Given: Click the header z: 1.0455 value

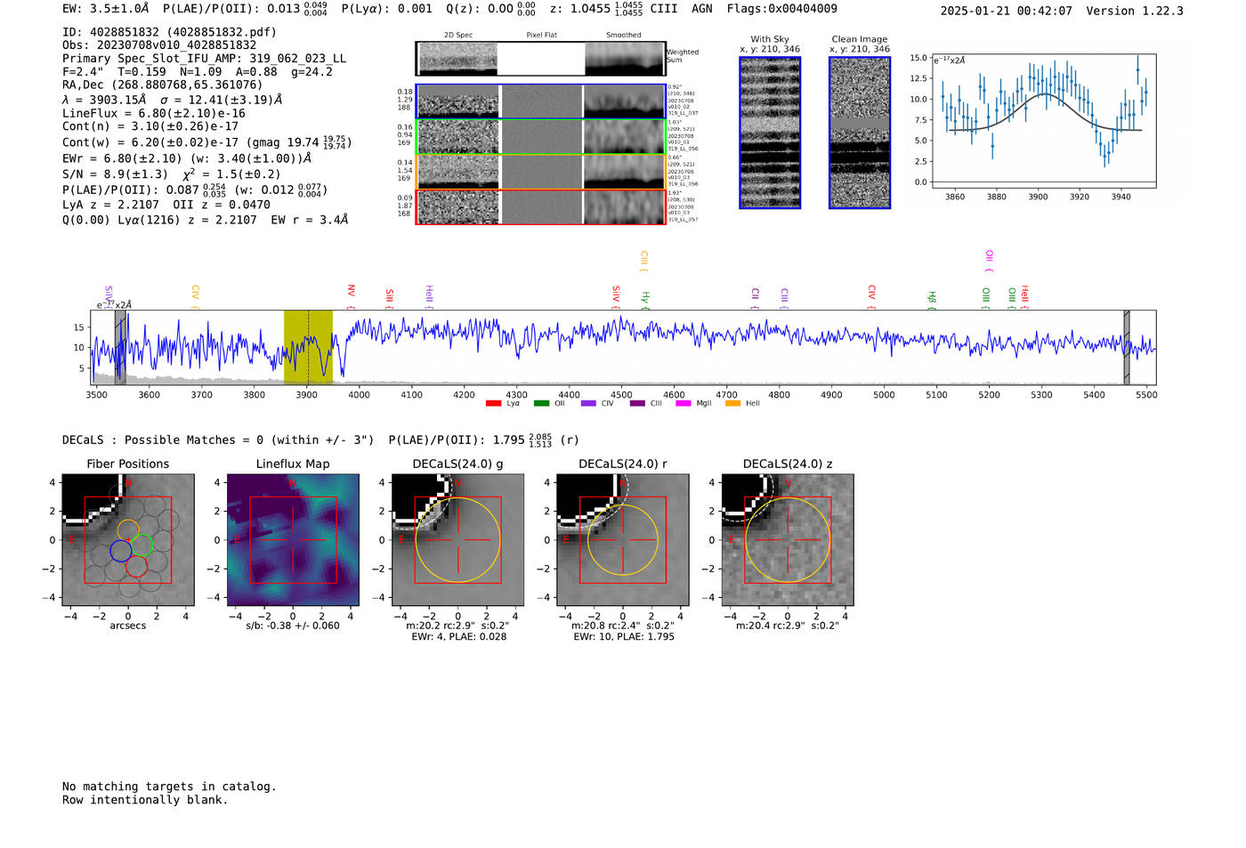Looking at the screenshot, I should pos(595,9).
